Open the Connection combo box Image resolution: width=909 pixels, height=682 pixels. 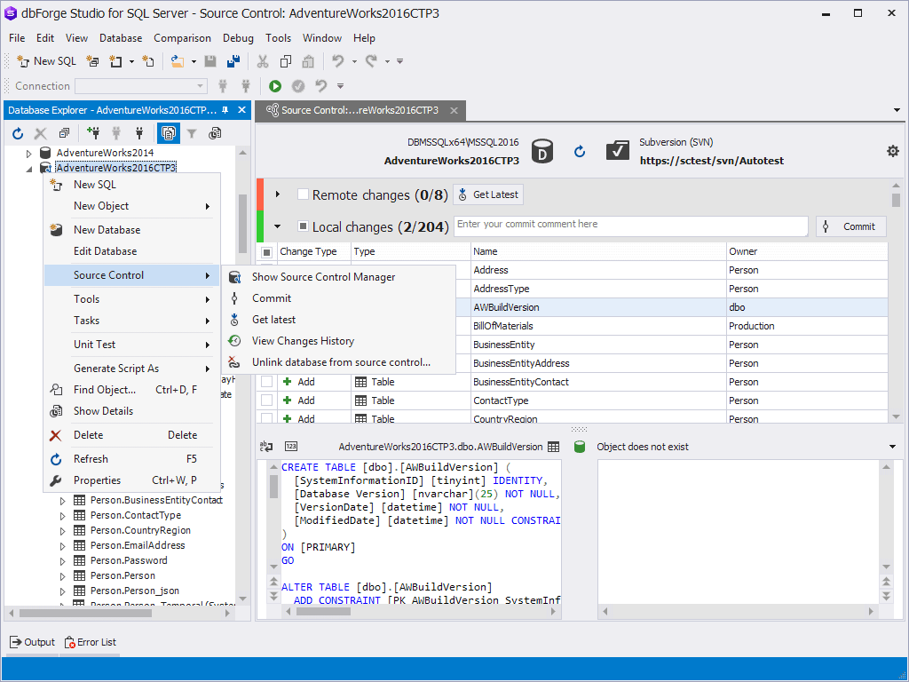coord(141,86)
